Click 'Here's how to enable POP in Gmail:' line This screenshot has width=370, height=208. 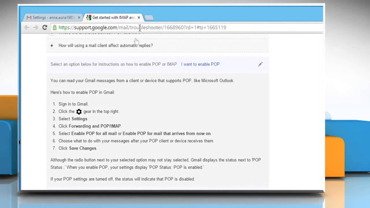tap(83, 92)
